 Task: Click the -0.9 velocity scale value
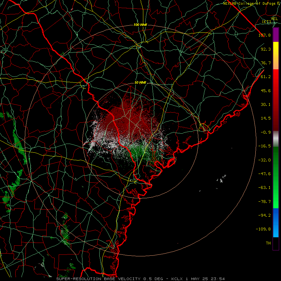pos(266,132)
